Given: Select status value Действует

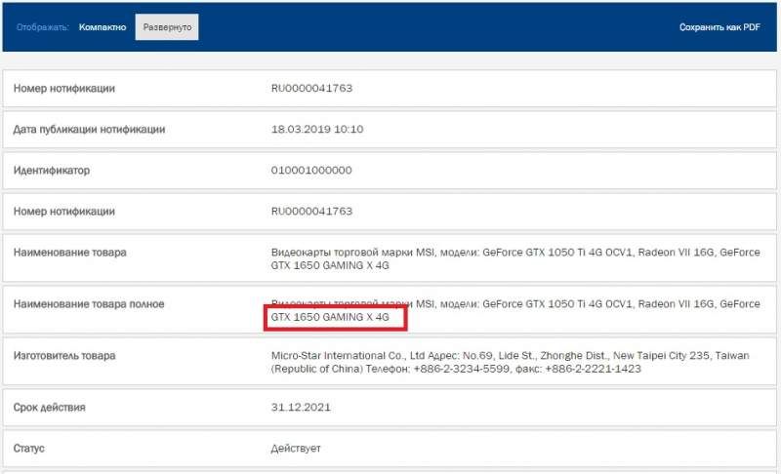Looking at the screenshot, I should (x=296, y=449).
